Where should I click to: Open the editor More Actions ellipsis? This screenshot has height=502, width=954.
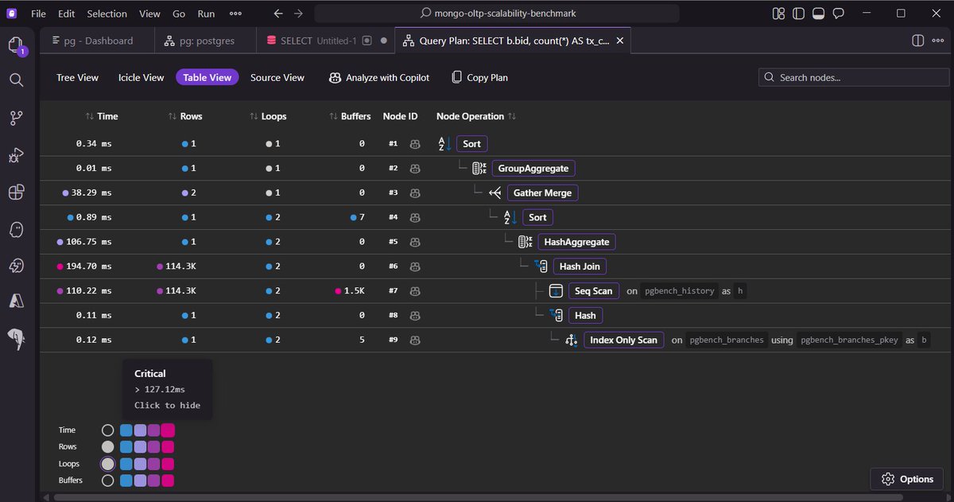click(938, 41)
